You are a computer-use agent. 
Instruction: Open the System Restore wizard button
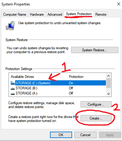(95, 50)
